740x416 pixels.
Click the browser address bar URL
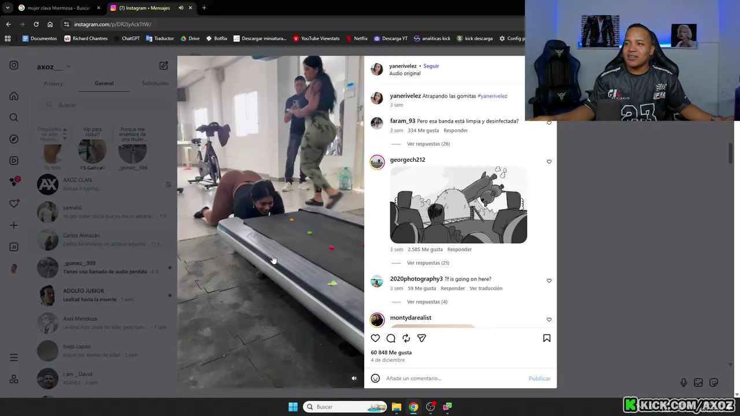click(113, 24)
